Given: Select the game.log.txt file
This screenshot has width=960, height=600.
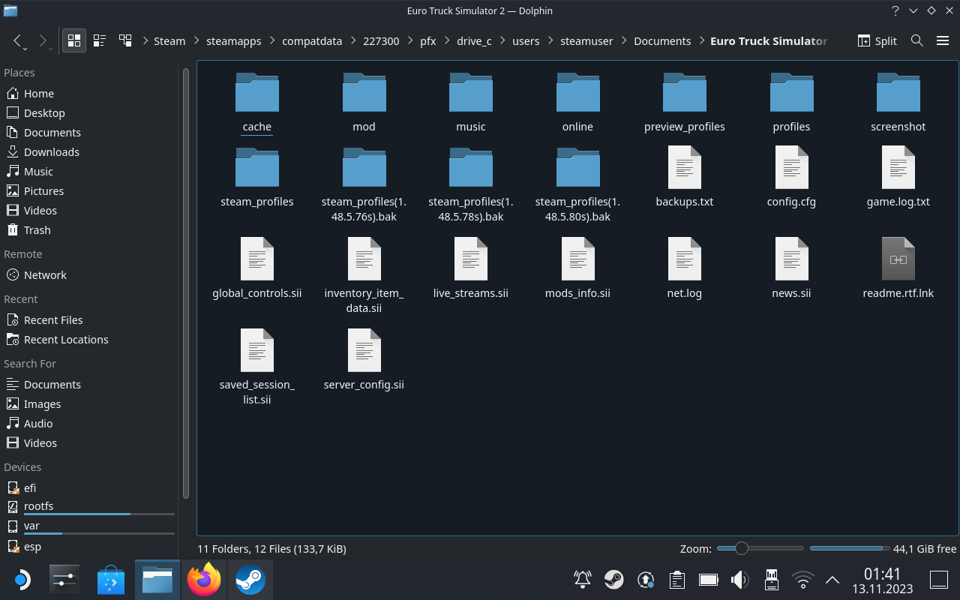Looking at the screenshot, I should pos(898,177).
